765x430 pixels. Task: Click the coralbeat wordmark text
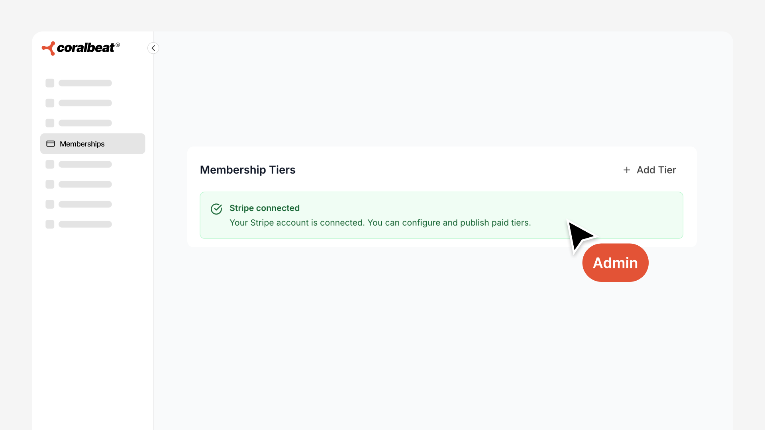tap(86, 48)
